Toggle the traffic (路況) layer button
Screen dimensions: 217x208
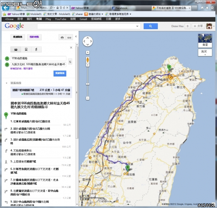[x=205, y=52]
